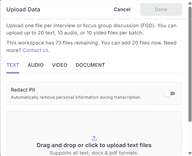The height and width of the screenshot is (156, 192).
Task: Open the VIDEO tab
Action: (x=60, y=65)
